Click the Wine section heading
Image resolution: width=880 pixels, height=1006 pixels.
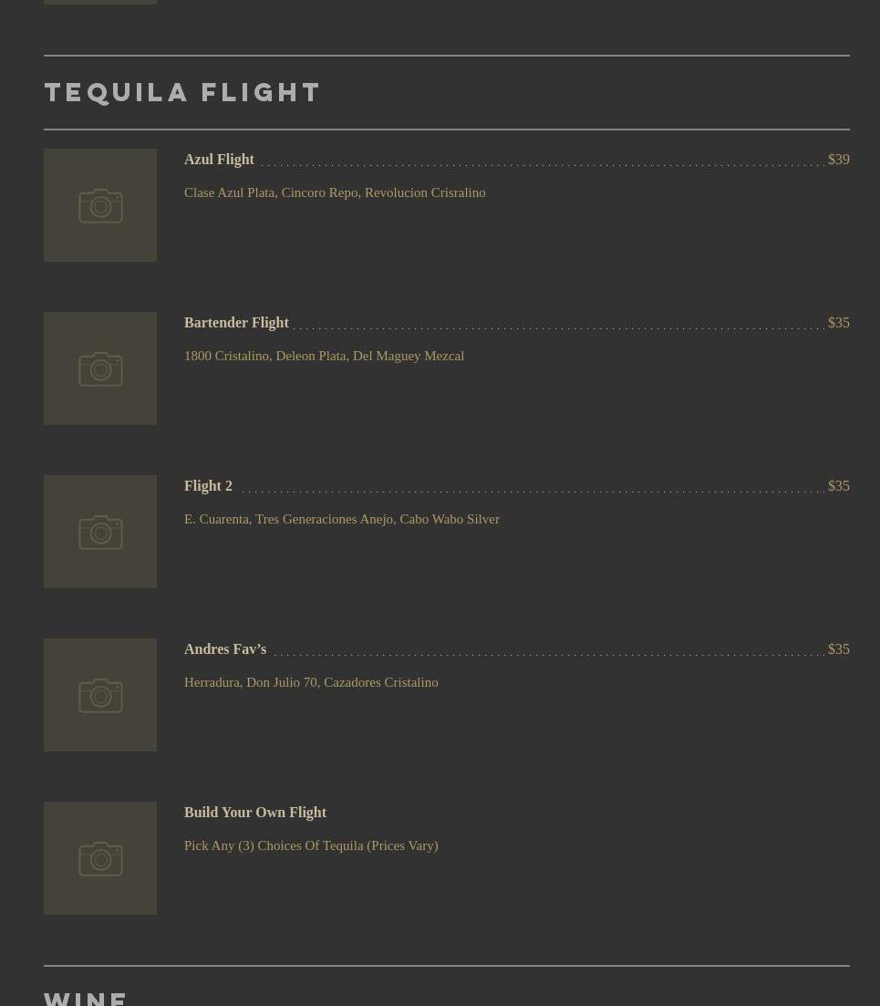[86, 999]
